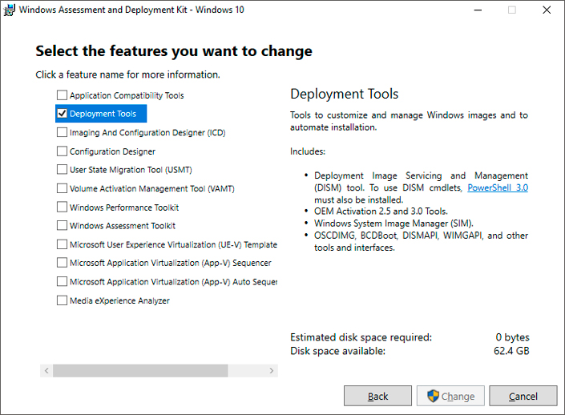
Task: Check App-V Sequencer checkbox
Action: pos(62,263)
